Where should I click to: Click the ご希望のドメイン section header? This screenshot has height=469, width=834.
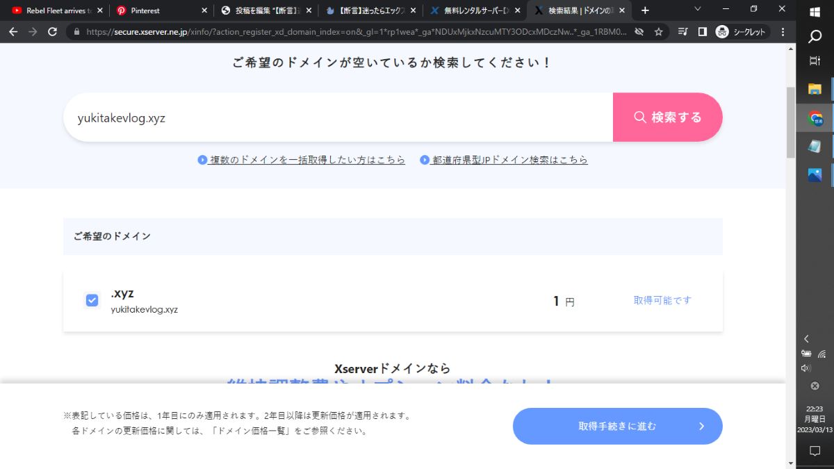pyautogui.click(x=393, y=236)
